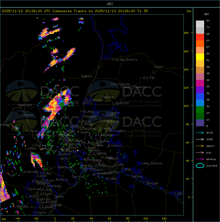
Task: Click the La_Carrera map label
Action: pos(30,172)
